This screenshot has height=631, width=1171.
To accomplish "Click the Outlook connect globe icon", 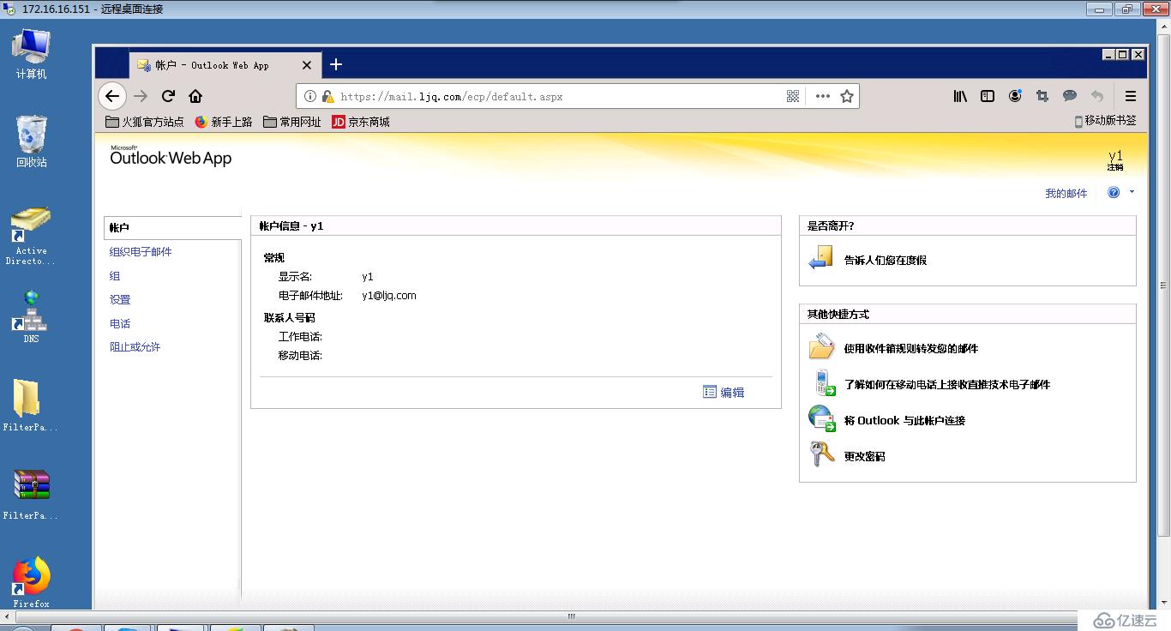I will [821, 418].
